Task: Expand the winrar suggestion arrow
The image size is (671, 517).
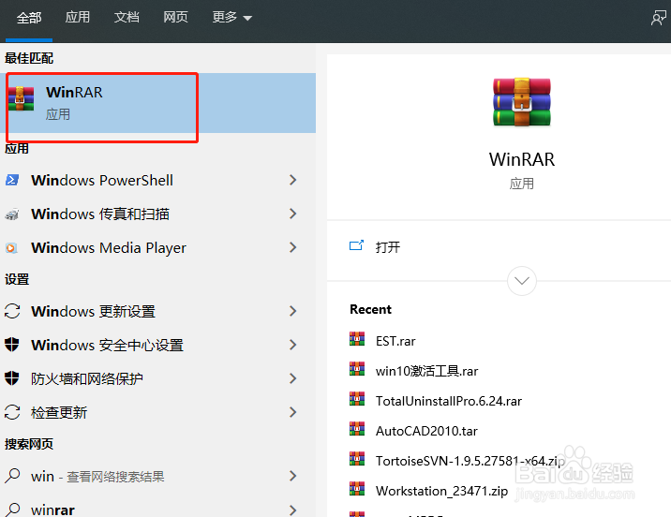Action: pyautogui.click(x=292, y=510)
